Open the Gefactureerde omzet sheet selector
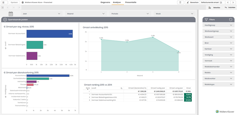Image resolution: width=237 pixels, height=115 pixels. (x=212, y=3)
